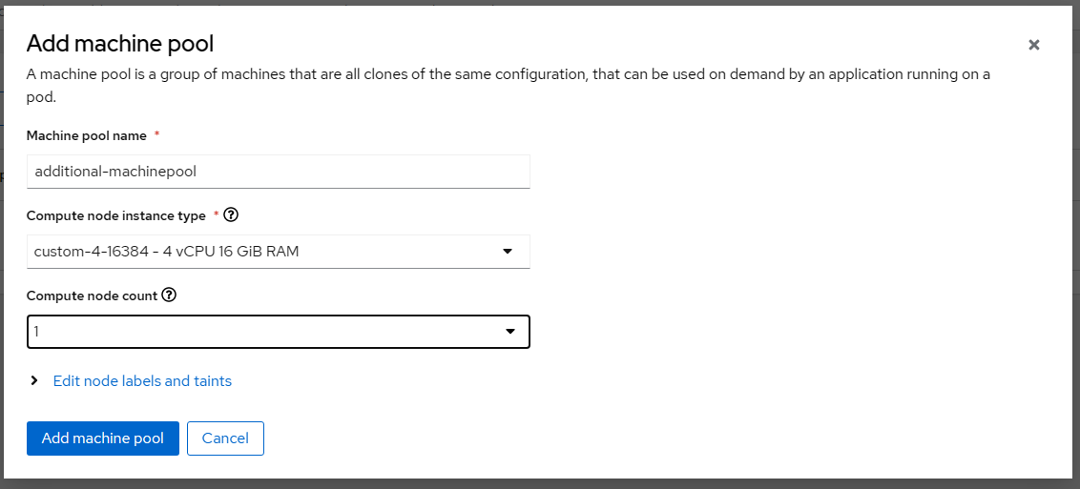This screenshot has height=489, width=1080.
Task: Open help tooltip for Compute node count
Action: tap(169, 295)
